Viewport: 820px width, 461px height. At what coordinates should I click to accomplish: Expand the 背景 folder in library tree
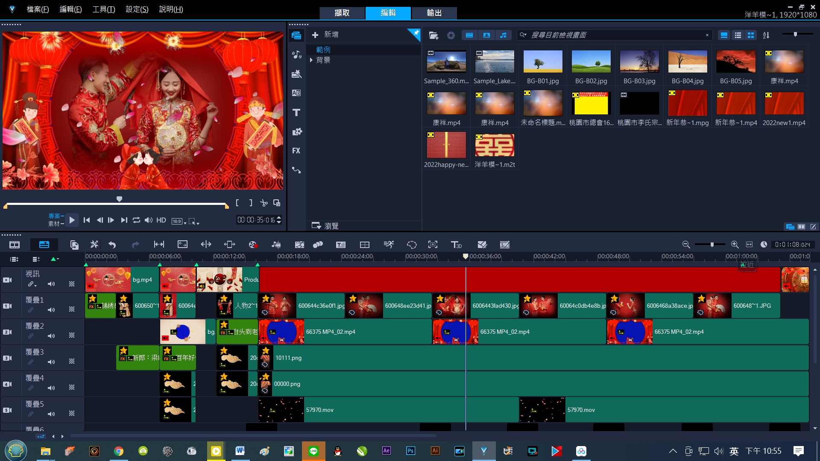[311, 60]
